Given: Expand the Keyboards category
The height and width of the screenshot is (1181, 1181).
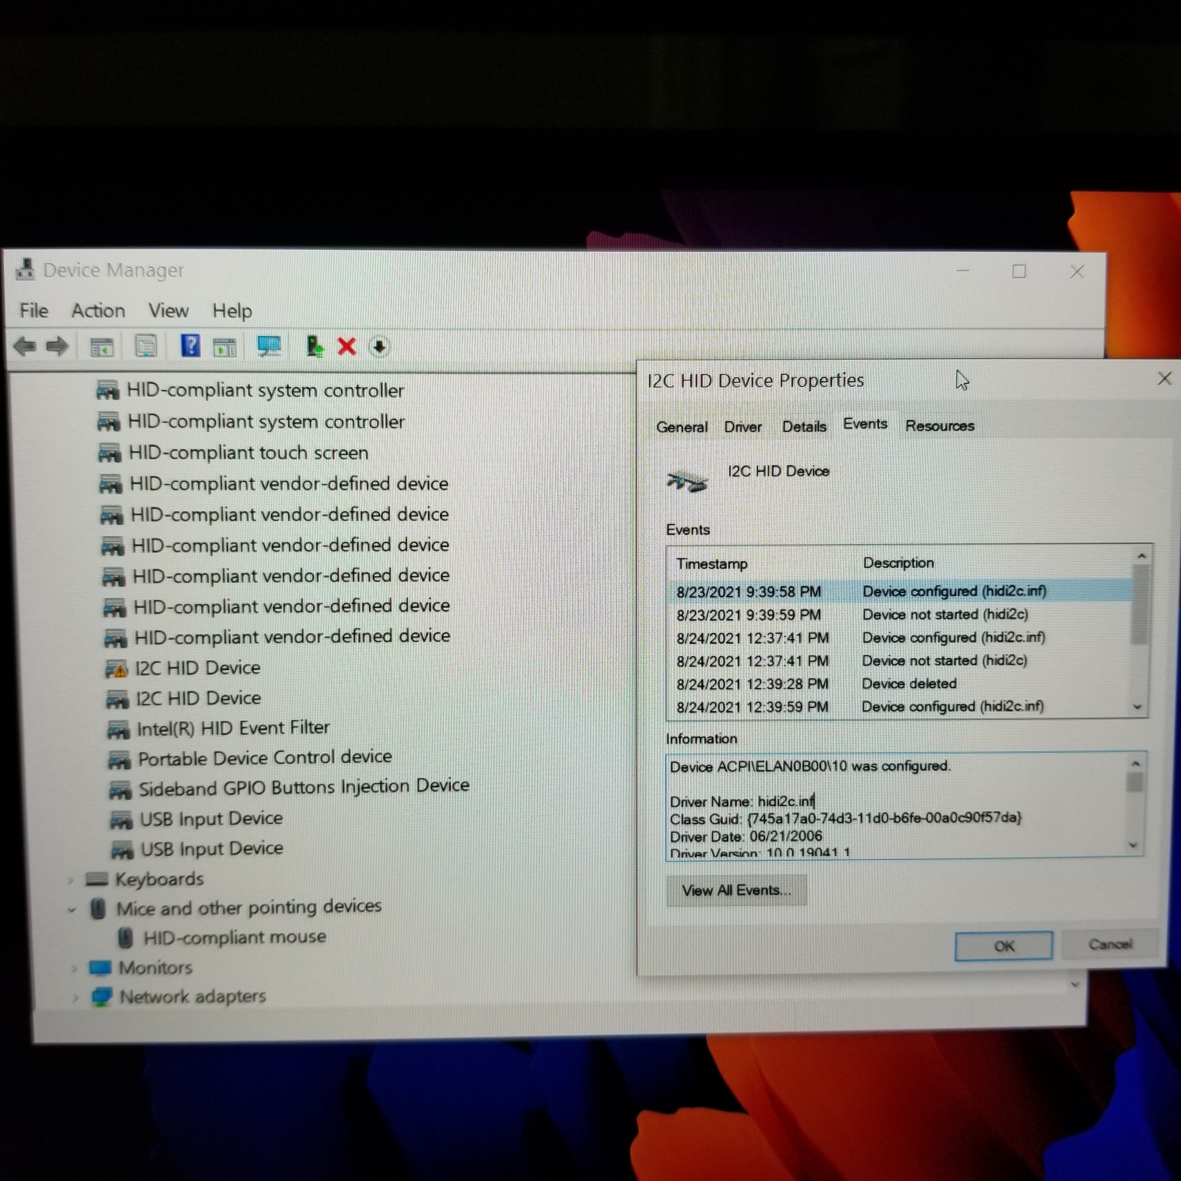Looking at the screenshot, I should point(71,880).
